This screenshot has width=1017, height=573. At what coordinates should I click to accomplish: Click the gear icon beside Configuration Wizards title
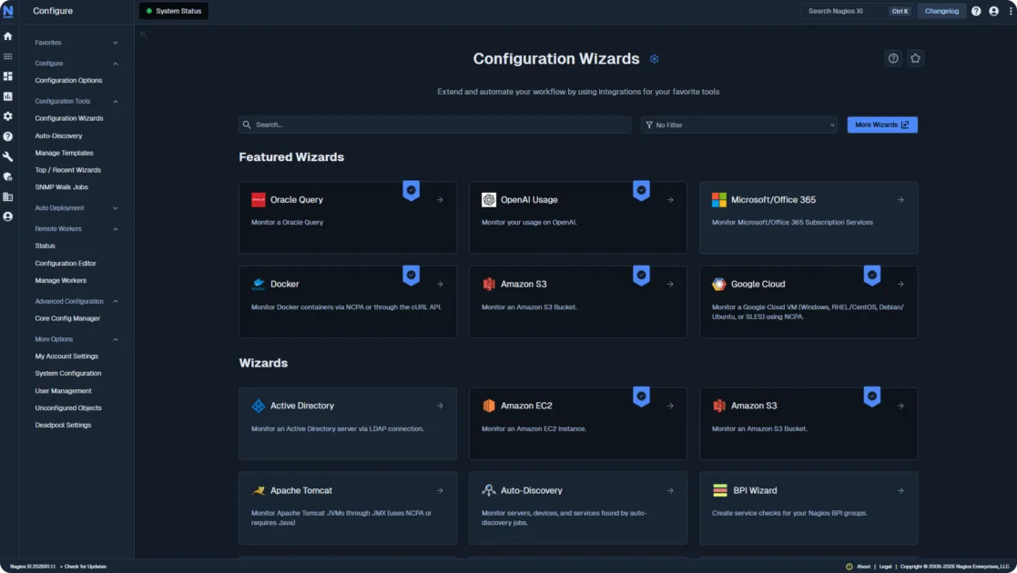tap(654, 57)
